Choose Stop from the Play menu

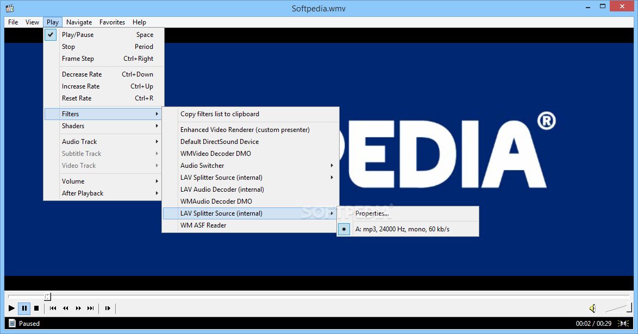click(104, 46)
